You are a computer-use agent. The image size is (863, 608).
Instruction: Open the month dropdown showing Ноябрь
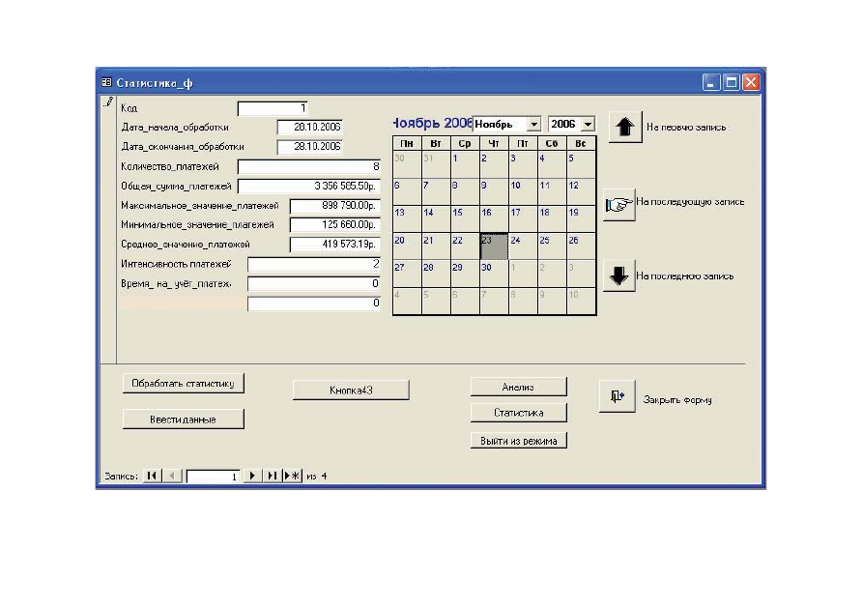pyautogui.click(x=533, y=125)
